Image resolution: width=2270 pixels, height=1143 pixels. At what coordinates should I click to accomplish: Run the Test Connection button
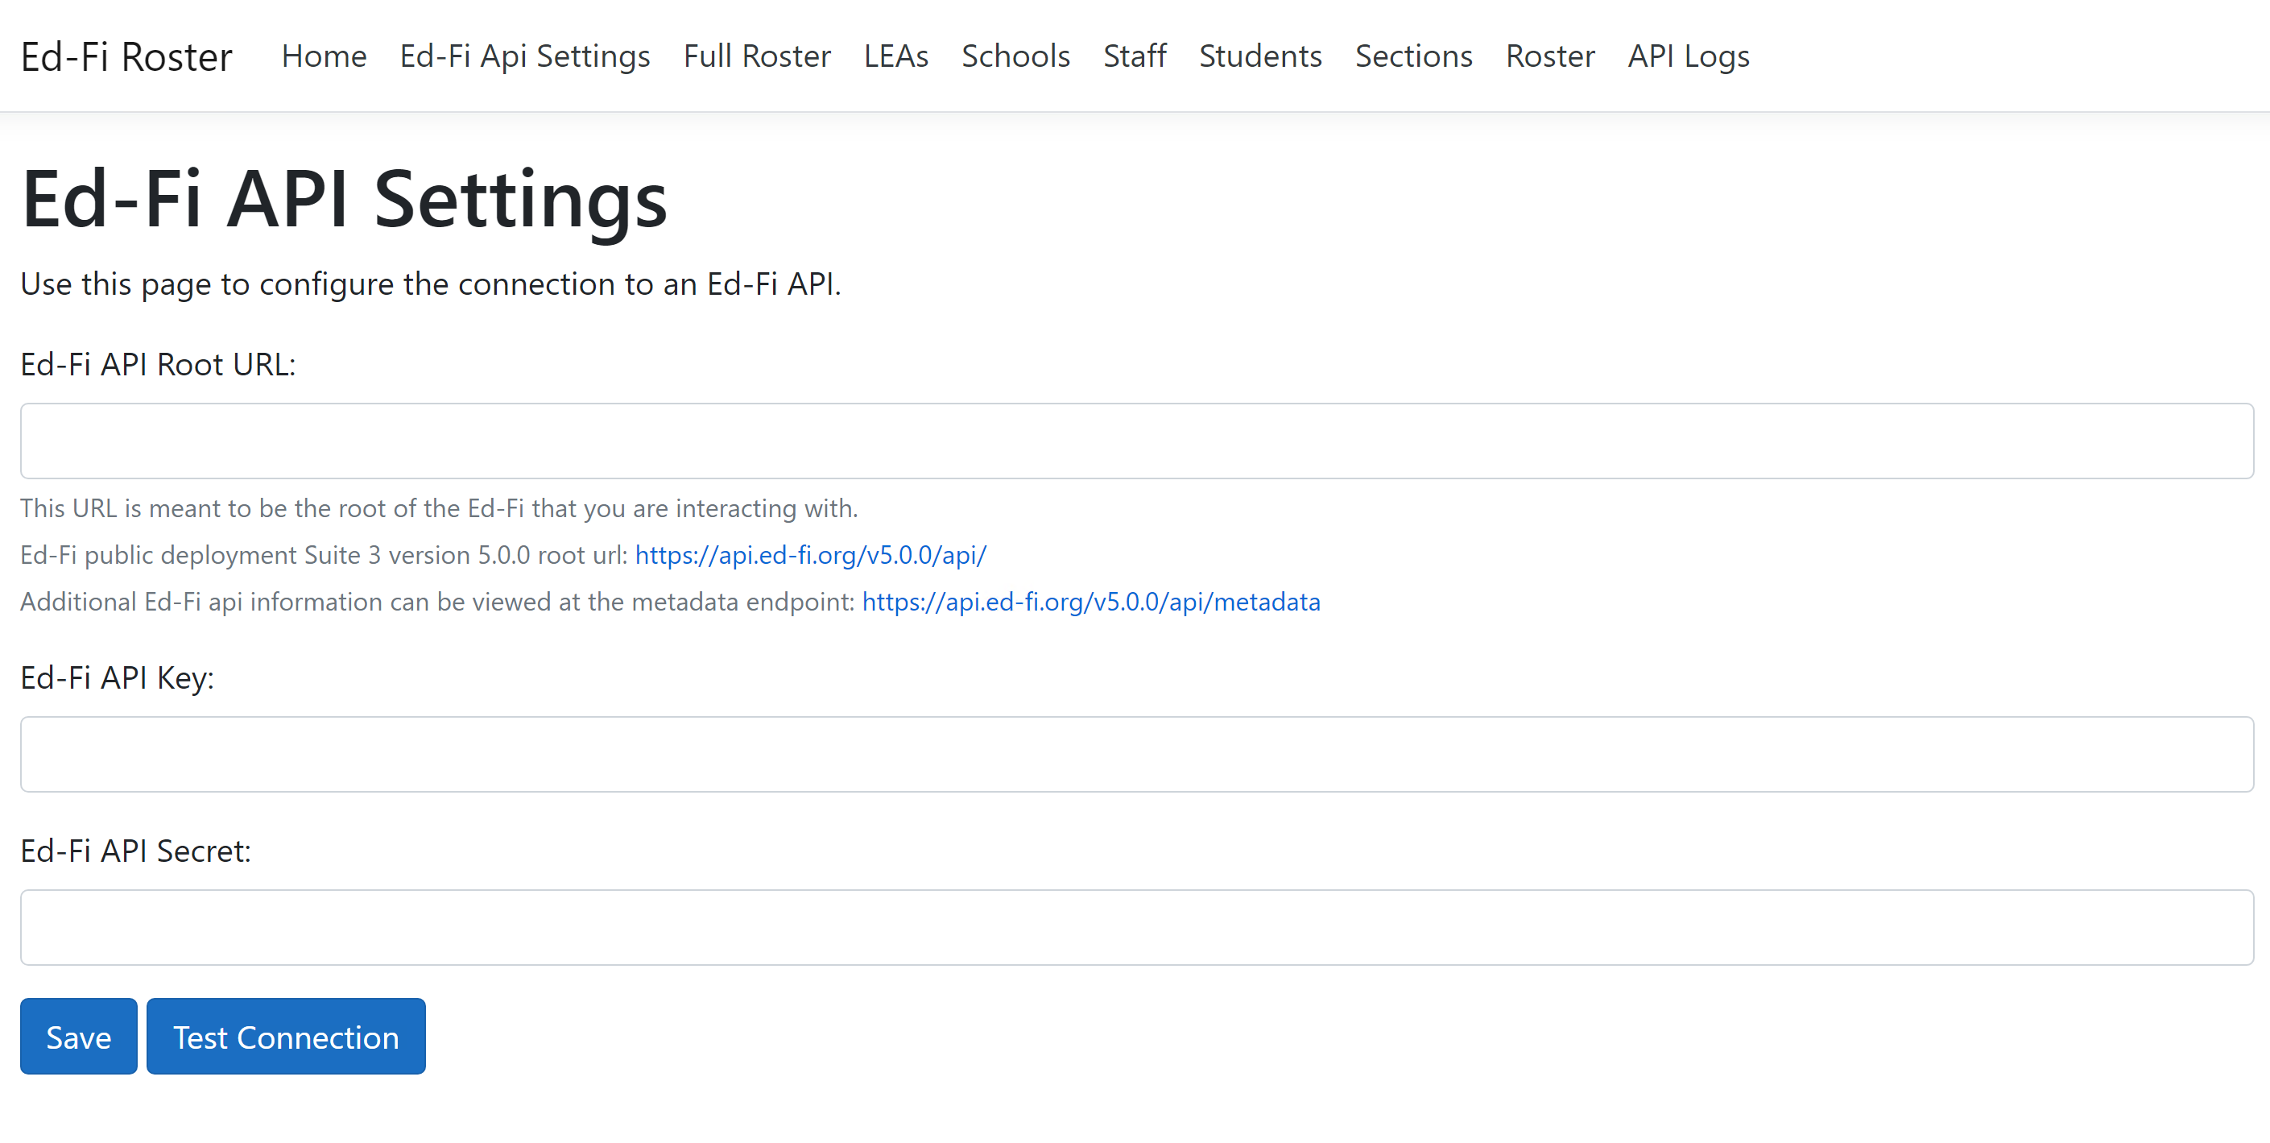pyautogui.click(x=286, y=1036)
